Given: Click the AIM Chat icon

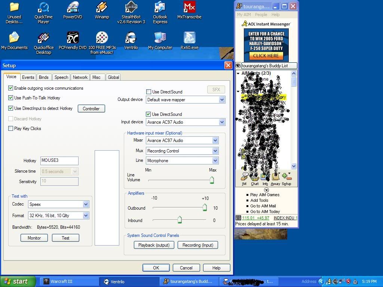Looking at the screenshot, I should (255, 178).
